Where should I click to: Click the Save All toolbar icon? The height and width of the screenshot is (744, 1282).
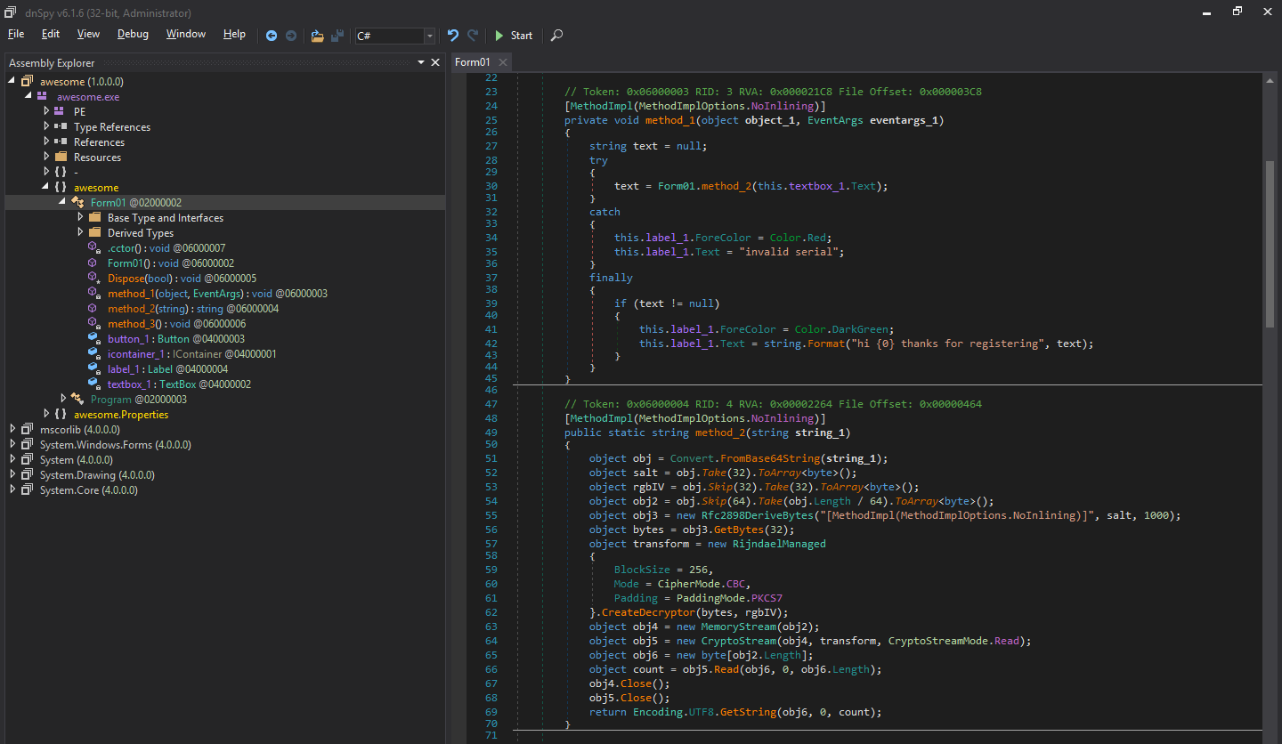(337, 36)
